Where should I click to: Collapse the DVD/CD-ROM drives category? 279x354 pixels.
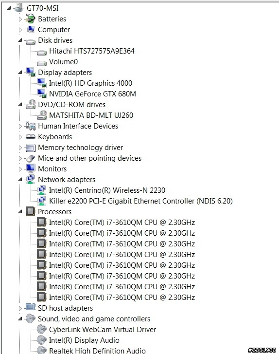pyautogui.click(x=20, y=105)
